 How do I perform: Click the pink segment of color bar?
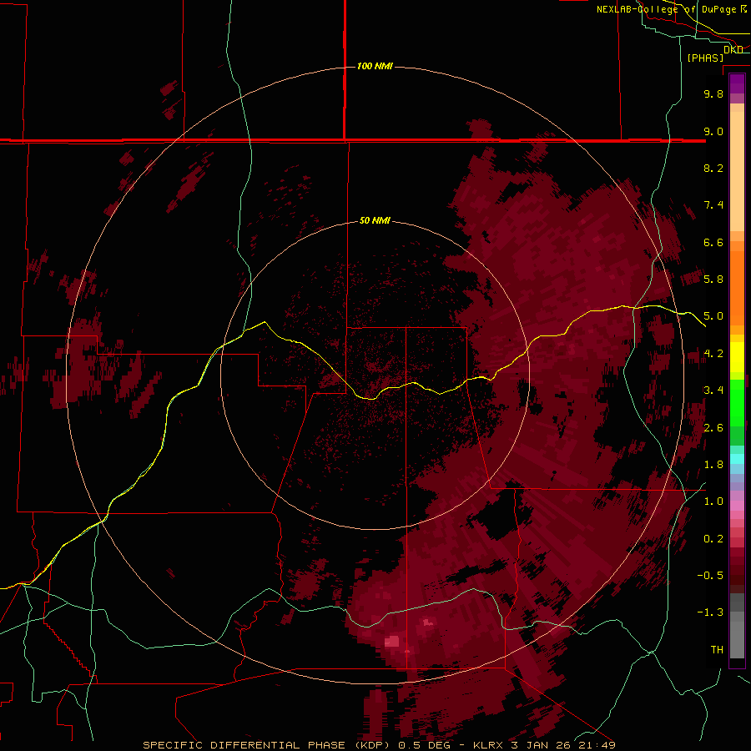(x=737, y=506)
